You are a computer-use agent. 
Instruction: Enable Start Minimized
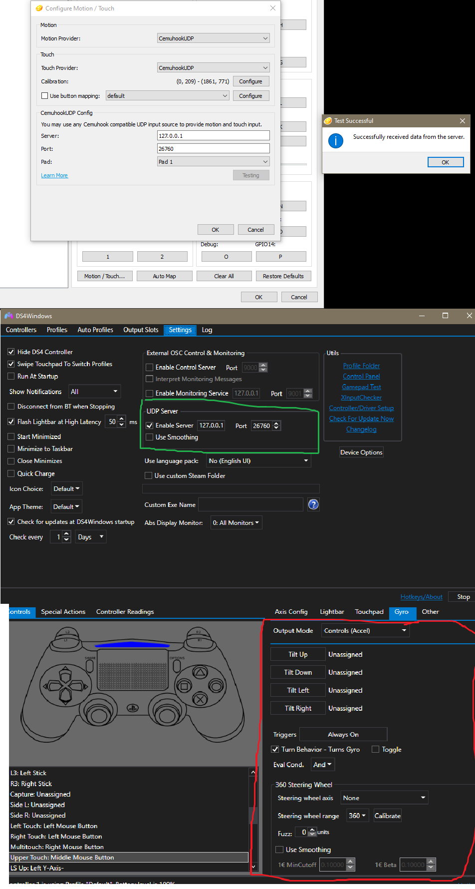(11, 437)
